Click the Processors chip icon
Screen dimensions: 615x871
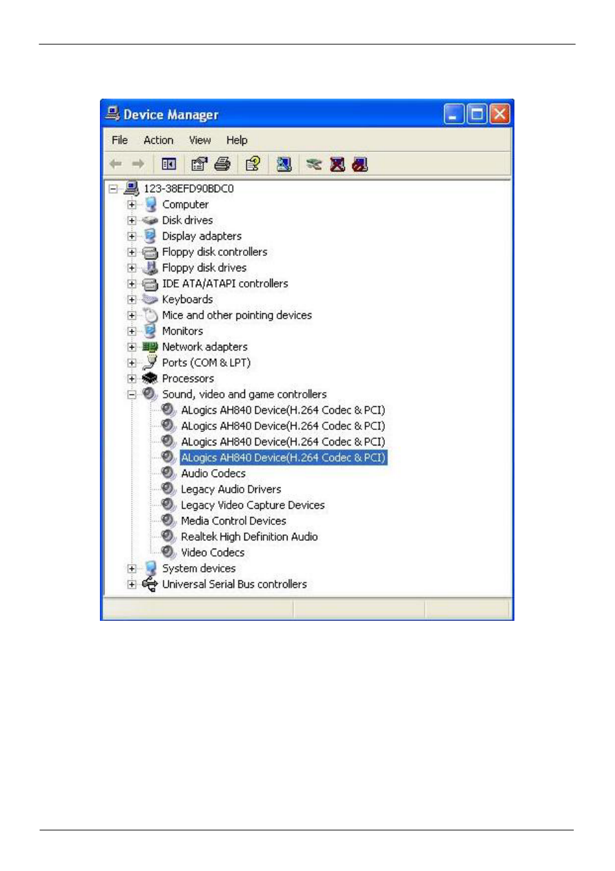click(x=150, y=378)
